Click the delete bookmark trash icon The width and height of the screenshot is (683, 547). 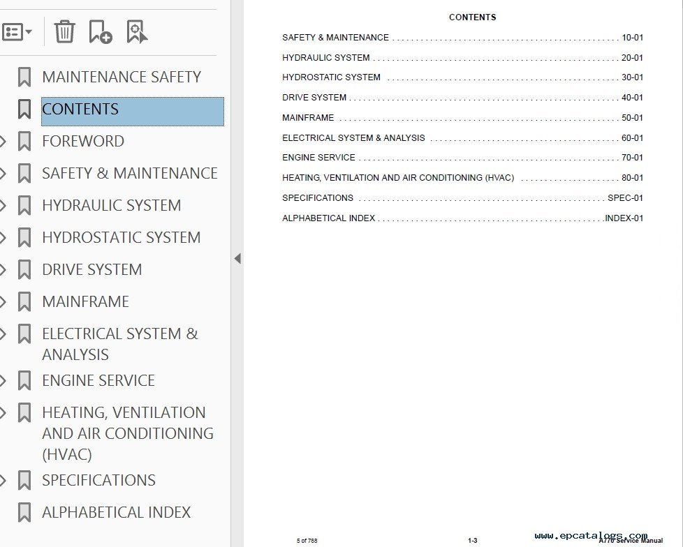coord(64,31)
